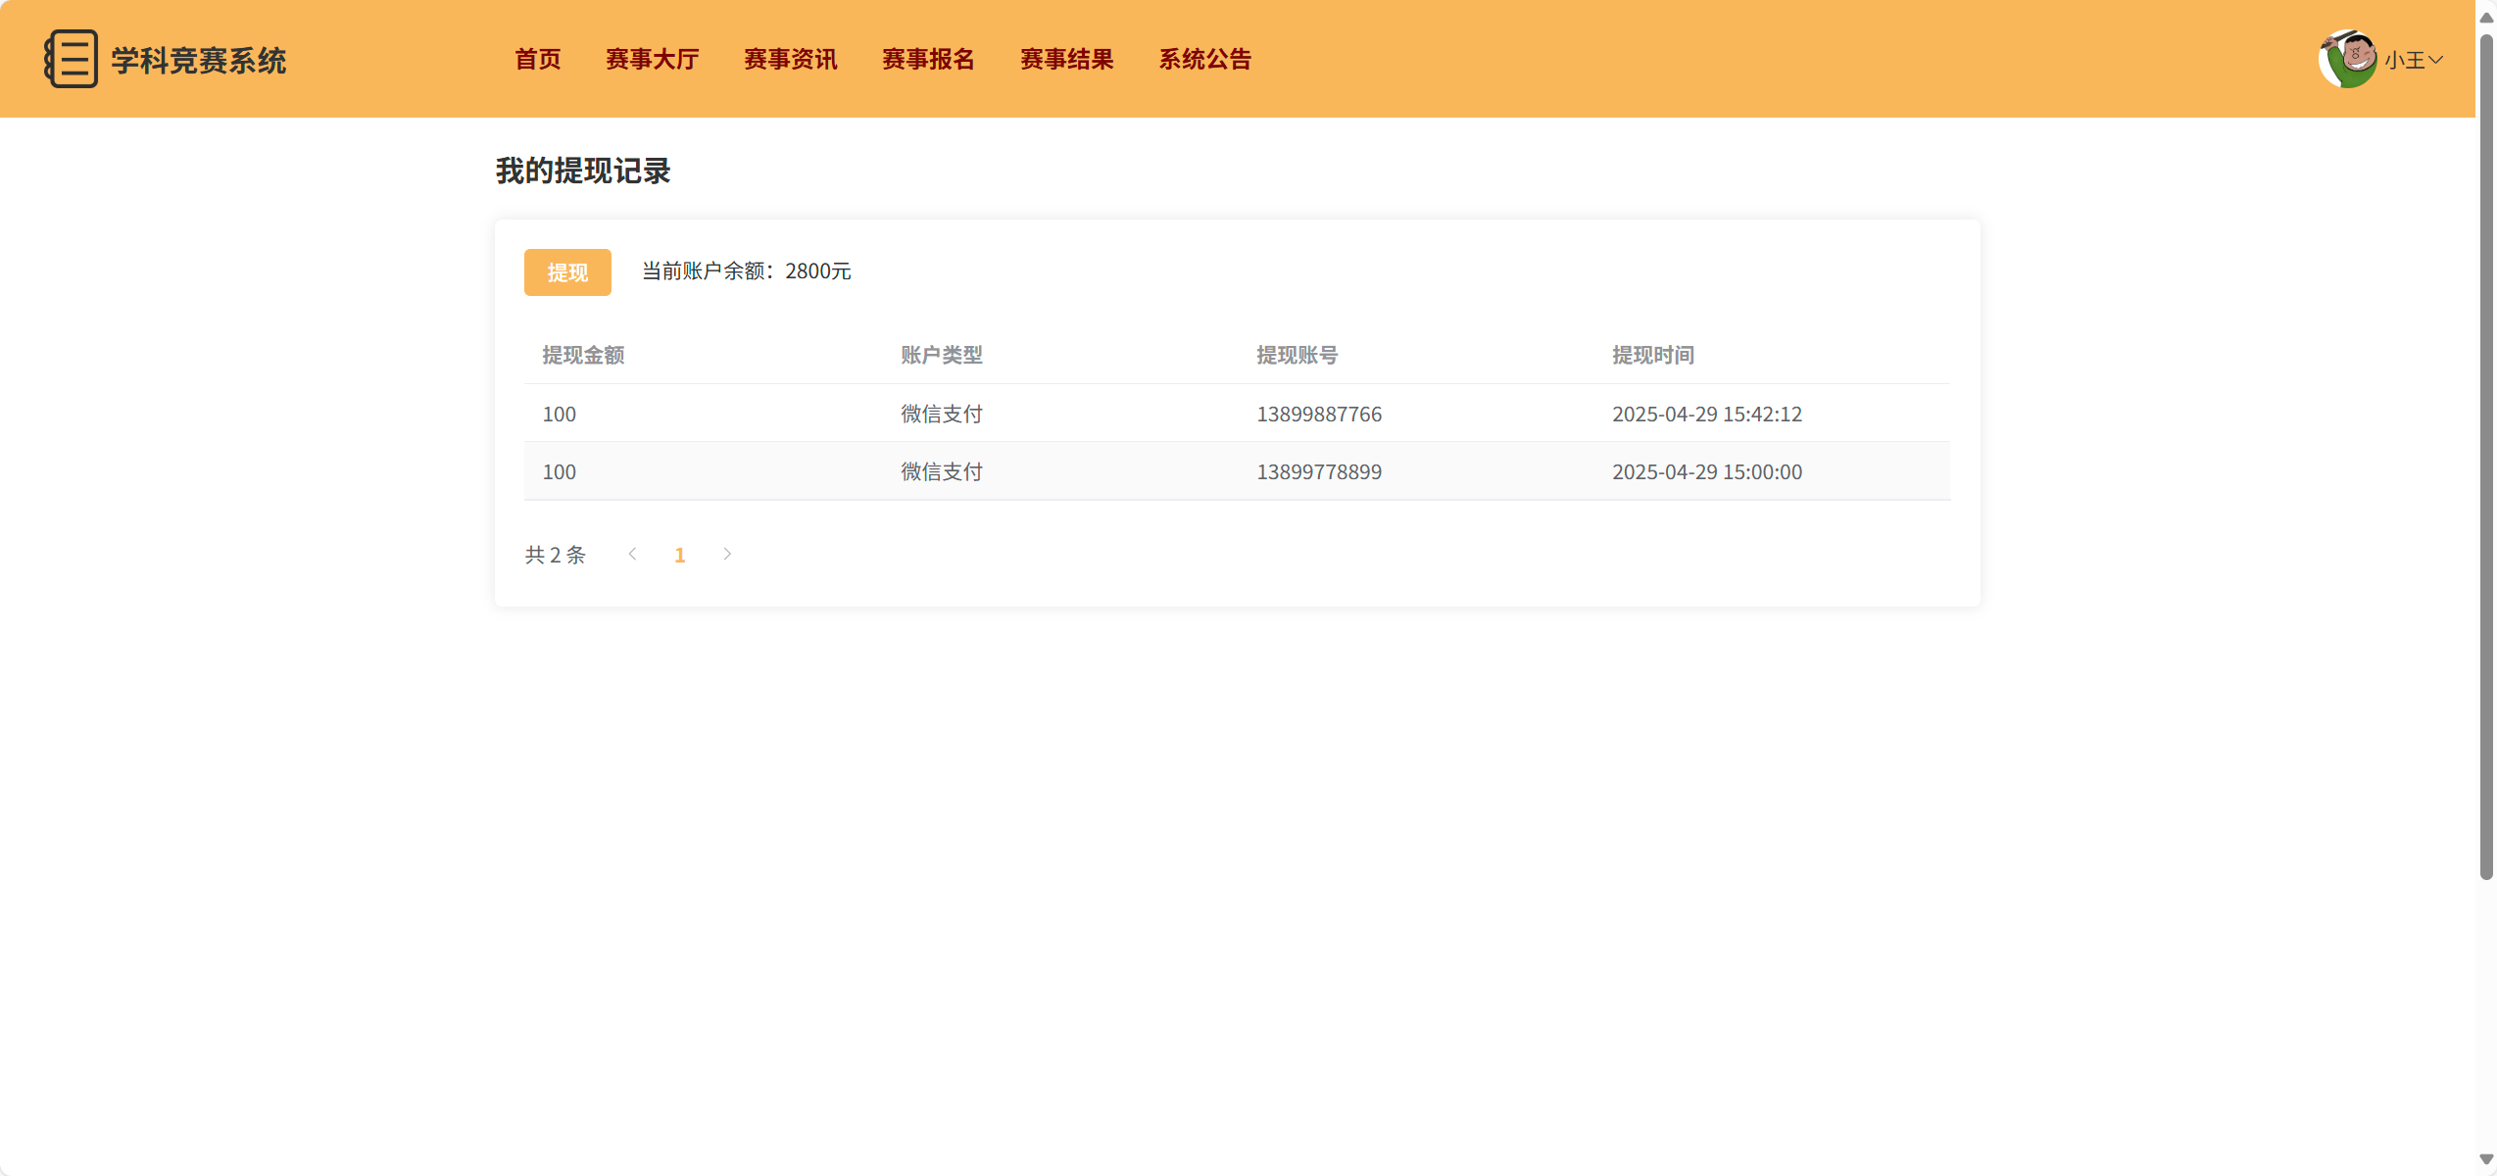This screenshot has height=1176, width=2497.
Task: Go to previous page arrow
Action: [x=633, y=555]
